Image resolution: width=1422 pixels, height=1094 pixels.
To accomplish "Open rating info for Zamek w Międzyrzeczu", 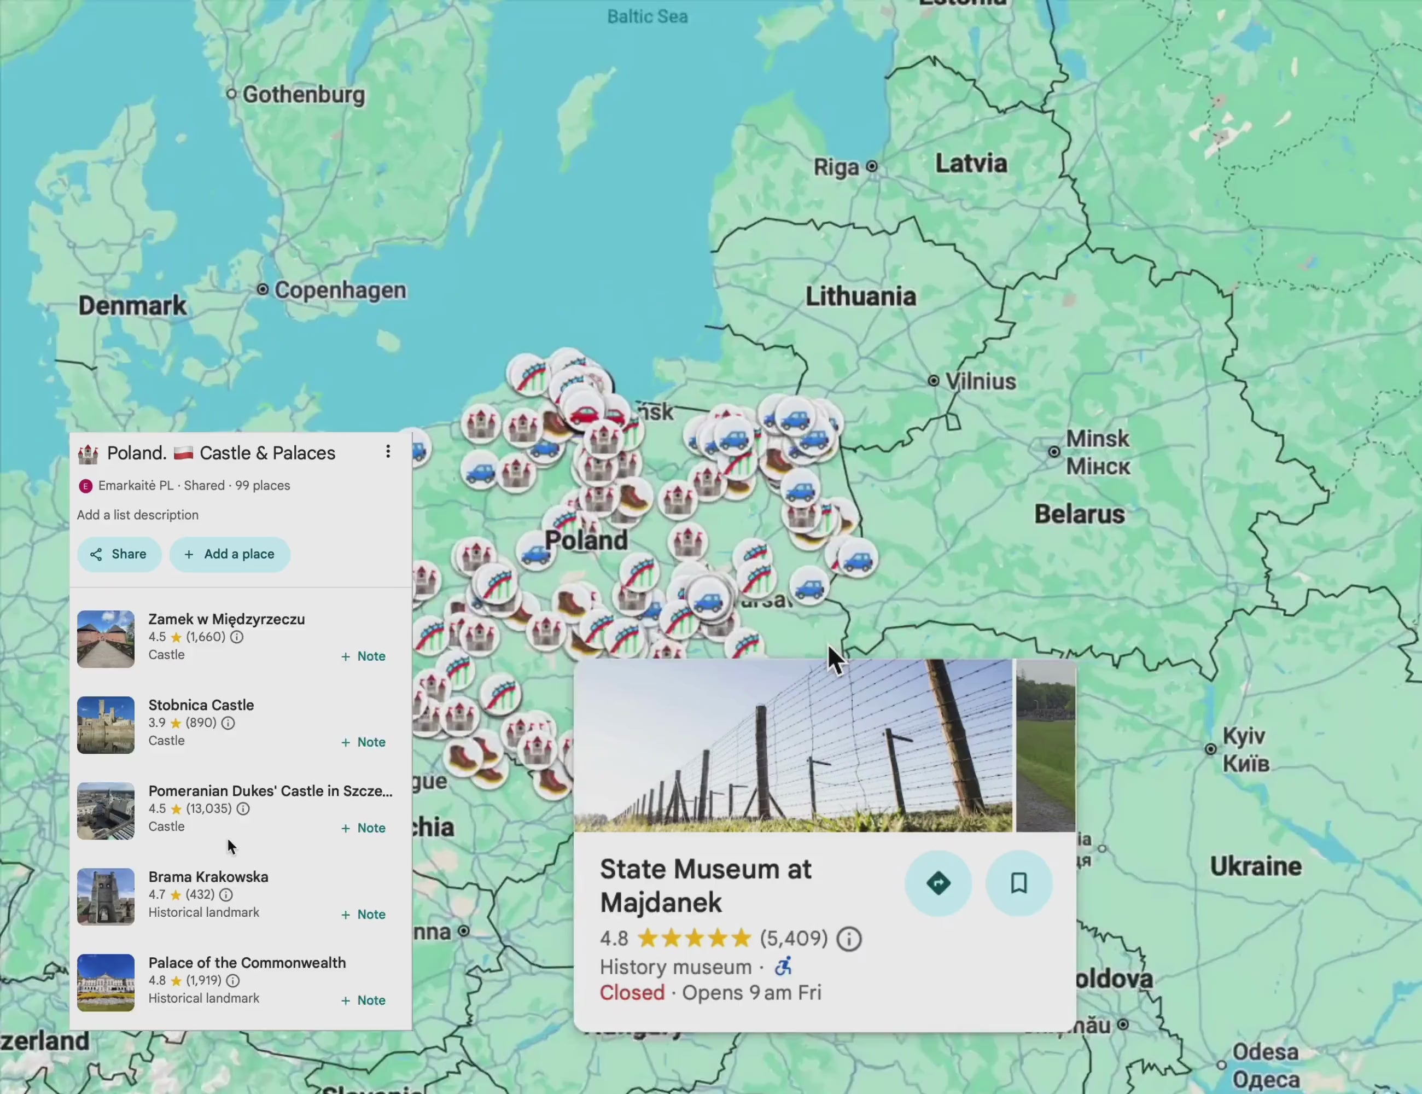I will (x=236, y=637).
